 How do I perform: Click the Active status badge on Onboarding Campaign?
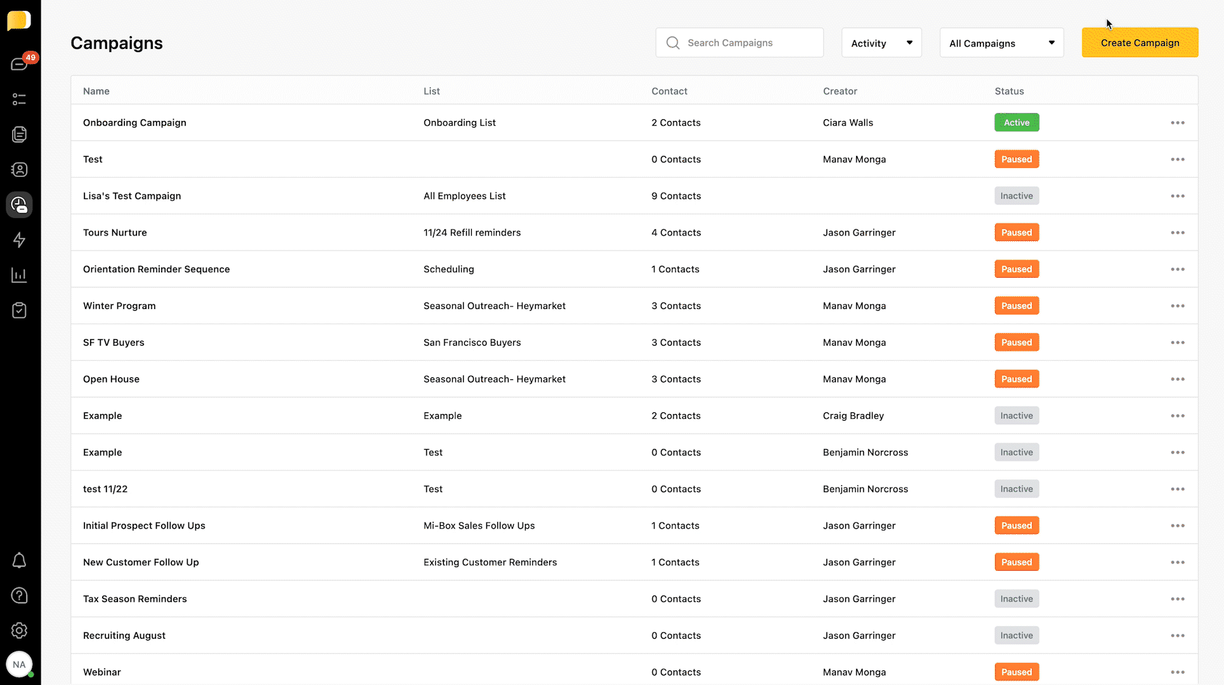(1016, 123)
